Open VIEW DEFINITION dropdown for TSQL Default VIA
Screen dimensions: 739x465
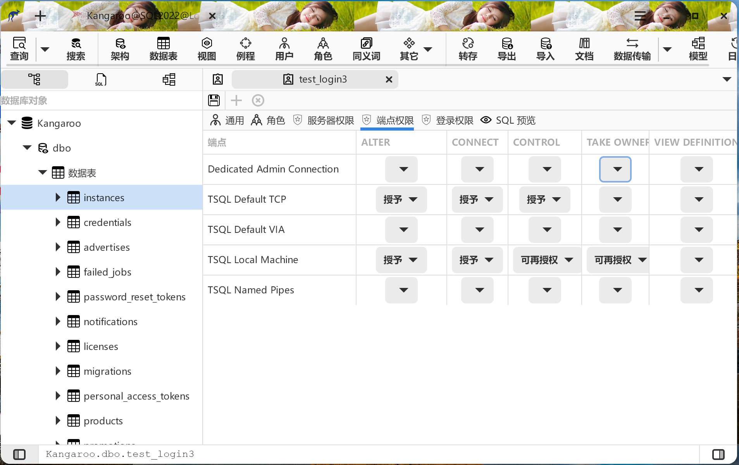coord(696,230)
